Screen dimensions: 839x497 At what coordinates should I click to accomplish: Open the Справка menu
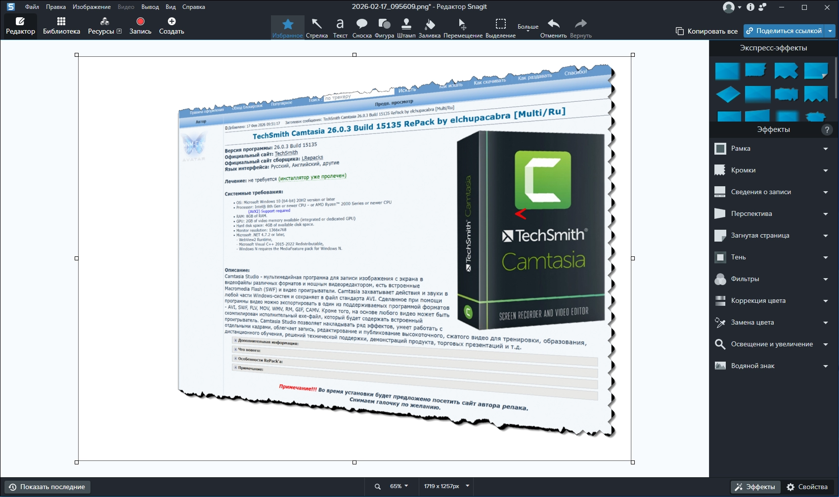click(194, 7)
